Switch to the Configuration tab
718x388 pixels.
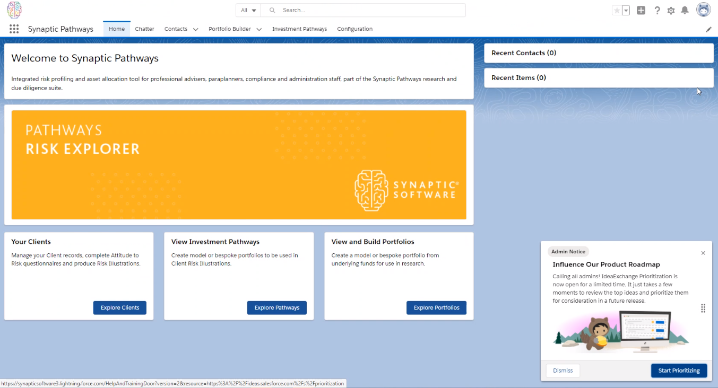click(x=355, y=29)
